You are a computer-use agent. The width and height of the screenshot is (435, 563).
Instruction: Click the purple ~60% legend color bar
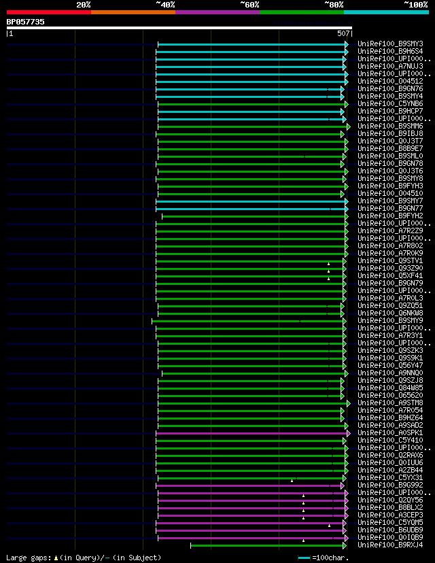point(217,12)
